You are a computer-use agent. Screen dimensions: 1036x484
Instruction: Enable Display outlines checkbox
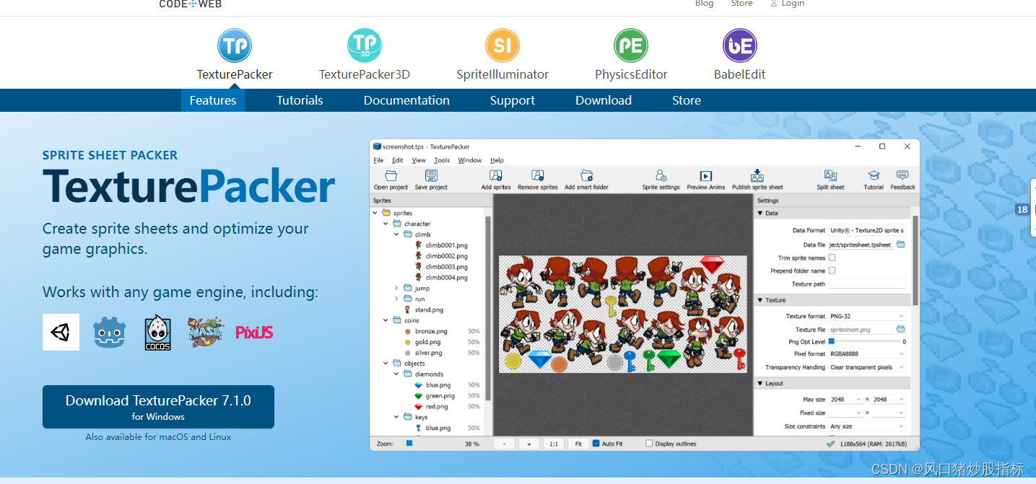pos(649,444)
